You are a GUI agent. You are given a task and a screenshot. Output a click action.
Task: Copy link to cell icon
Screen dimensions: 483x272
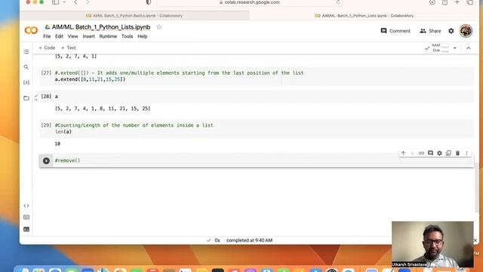pyautogui.click(x=421, y=153)
